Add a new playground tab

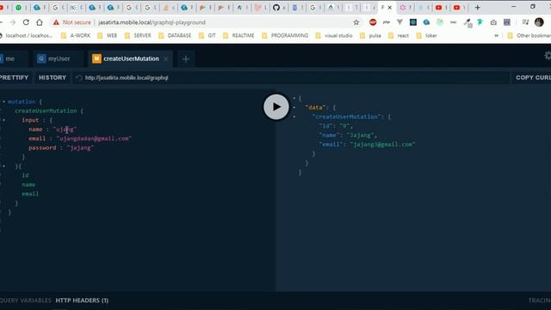coord(186,59)
